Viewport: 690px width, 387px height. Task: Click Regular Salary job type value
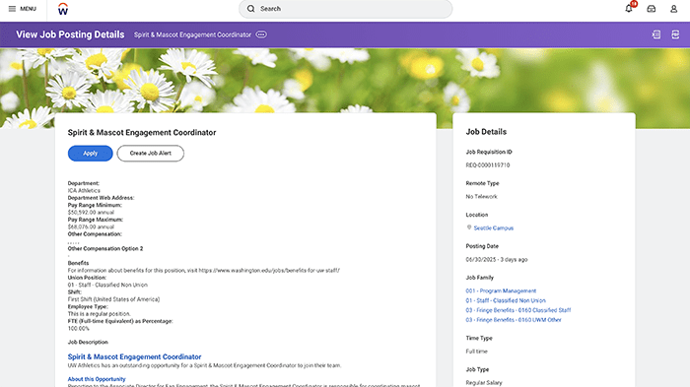coord(484,383)
